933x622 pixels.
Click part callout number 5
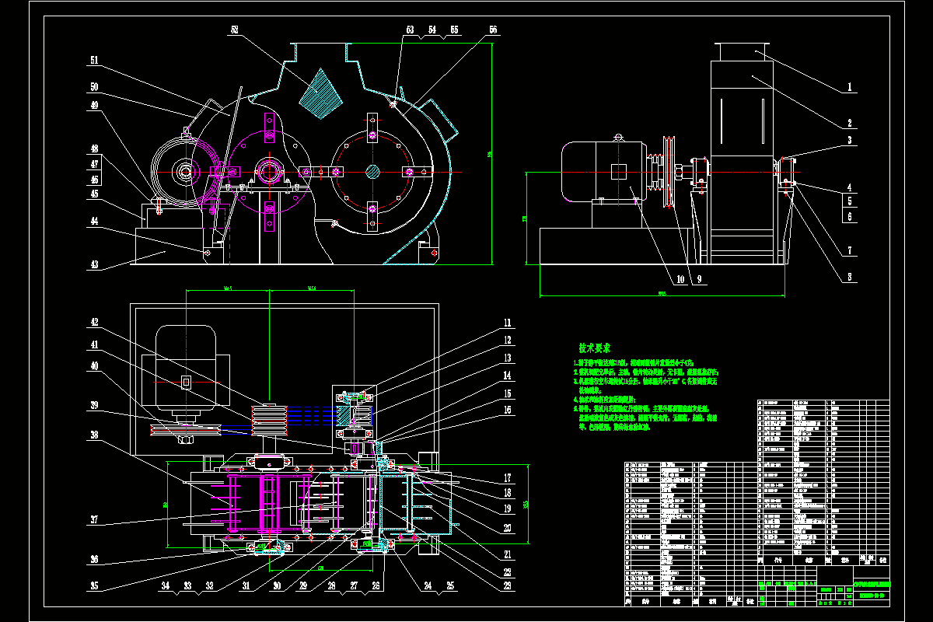[851, 202]
